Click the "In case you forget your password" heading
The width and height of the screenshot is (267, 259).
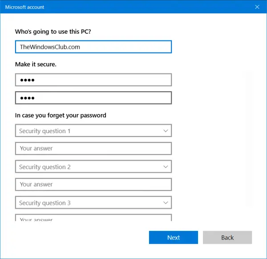[61, 115]
